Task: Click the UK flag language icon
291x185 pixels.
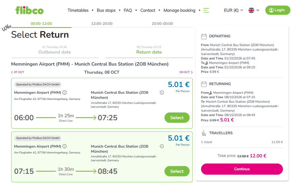Action: tap(251, 10)
